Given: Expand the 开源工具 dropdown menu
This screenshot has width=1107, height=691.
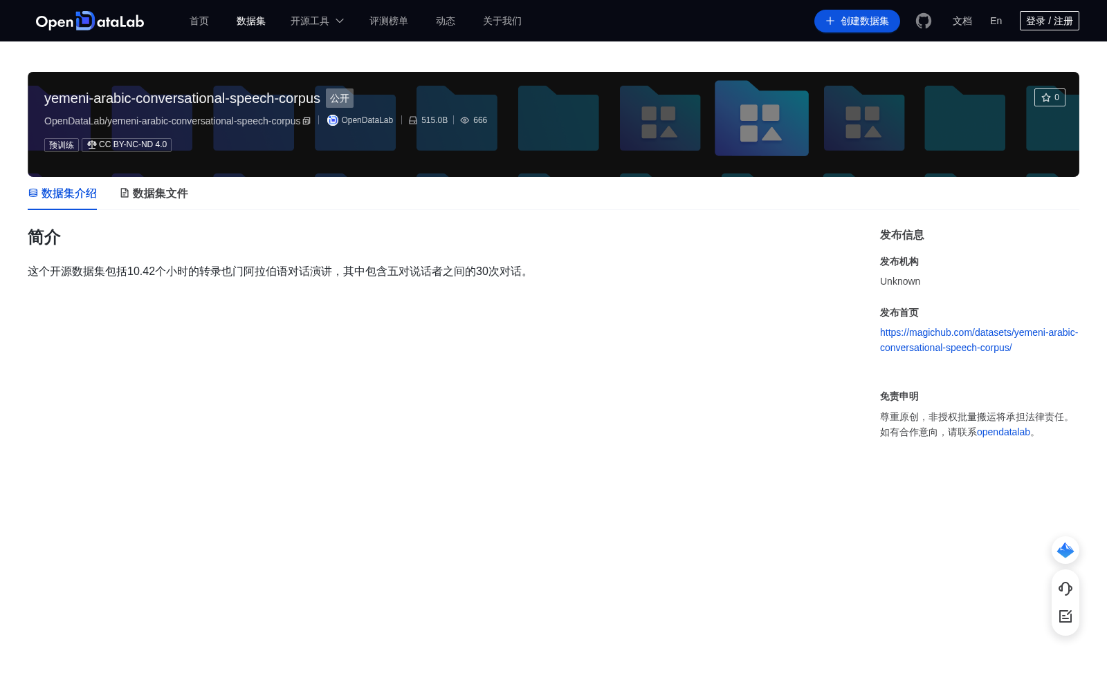Looking at the screenshot, I should point(317,21).
